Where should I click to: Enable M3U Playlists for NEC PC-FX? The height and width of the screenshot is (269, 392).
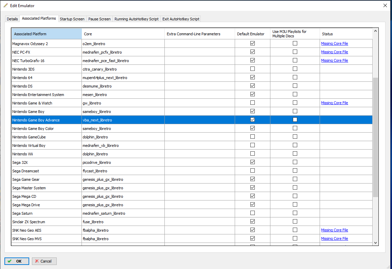tap(295, 52)
